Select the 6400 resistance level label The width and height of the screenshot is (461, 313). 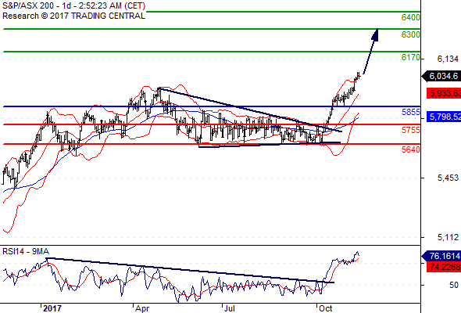click(x=411, y=17)
